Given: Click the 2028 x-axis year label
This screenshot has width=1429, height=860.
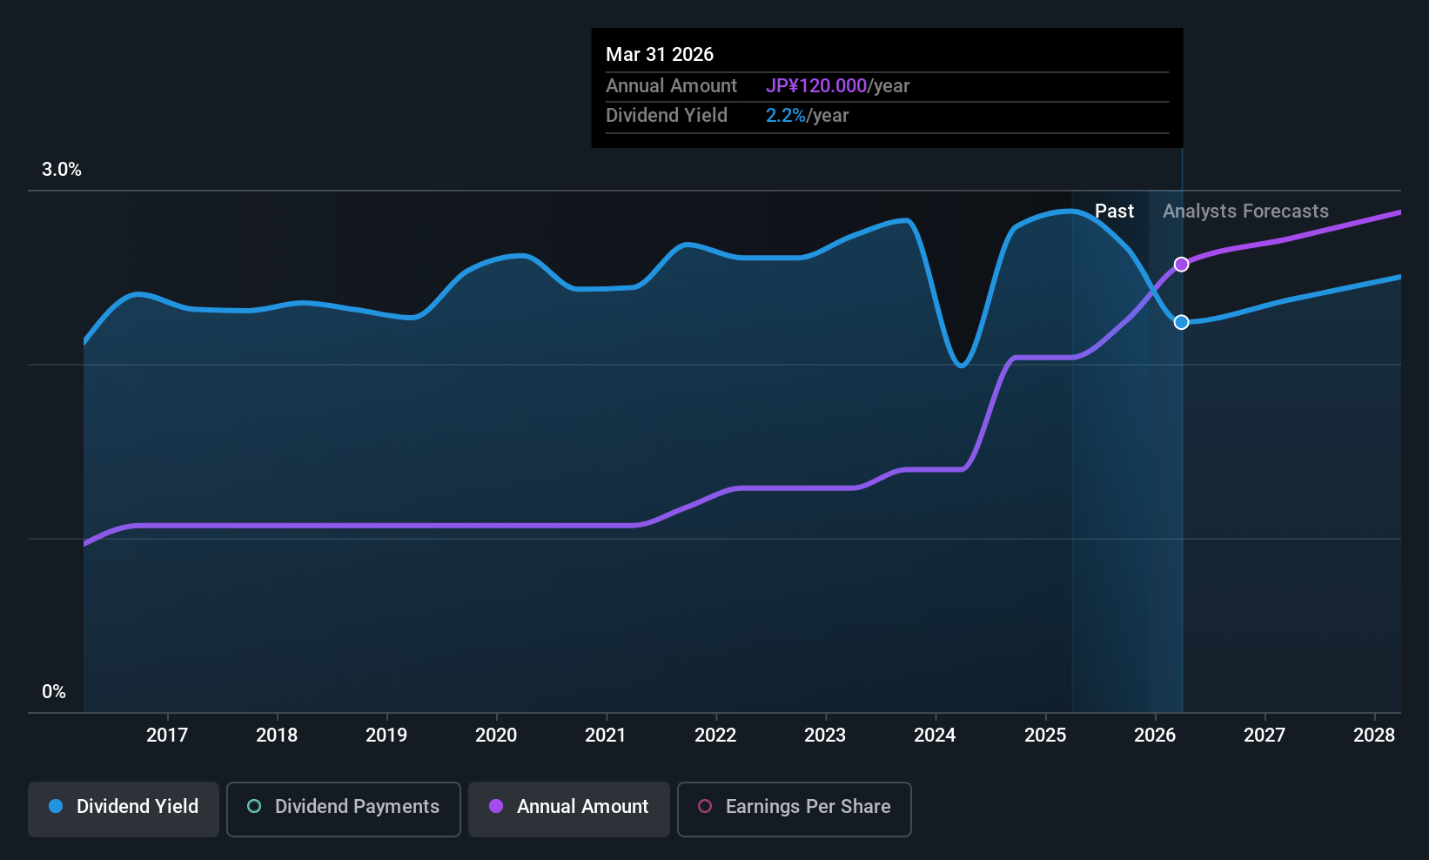Looking at the screenshot, I should (1374, 736).
